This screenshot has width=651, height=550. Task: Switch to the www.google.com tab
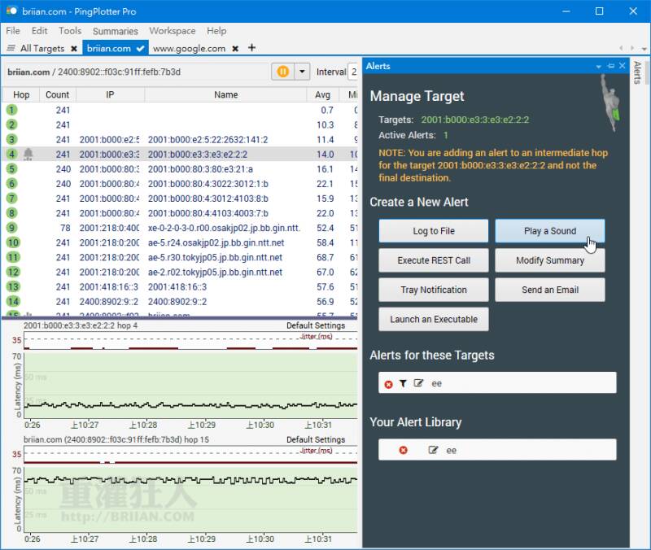189,49
